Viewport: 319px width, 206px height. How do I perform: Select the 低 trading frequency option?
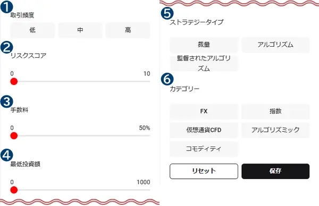coord(32,30)
